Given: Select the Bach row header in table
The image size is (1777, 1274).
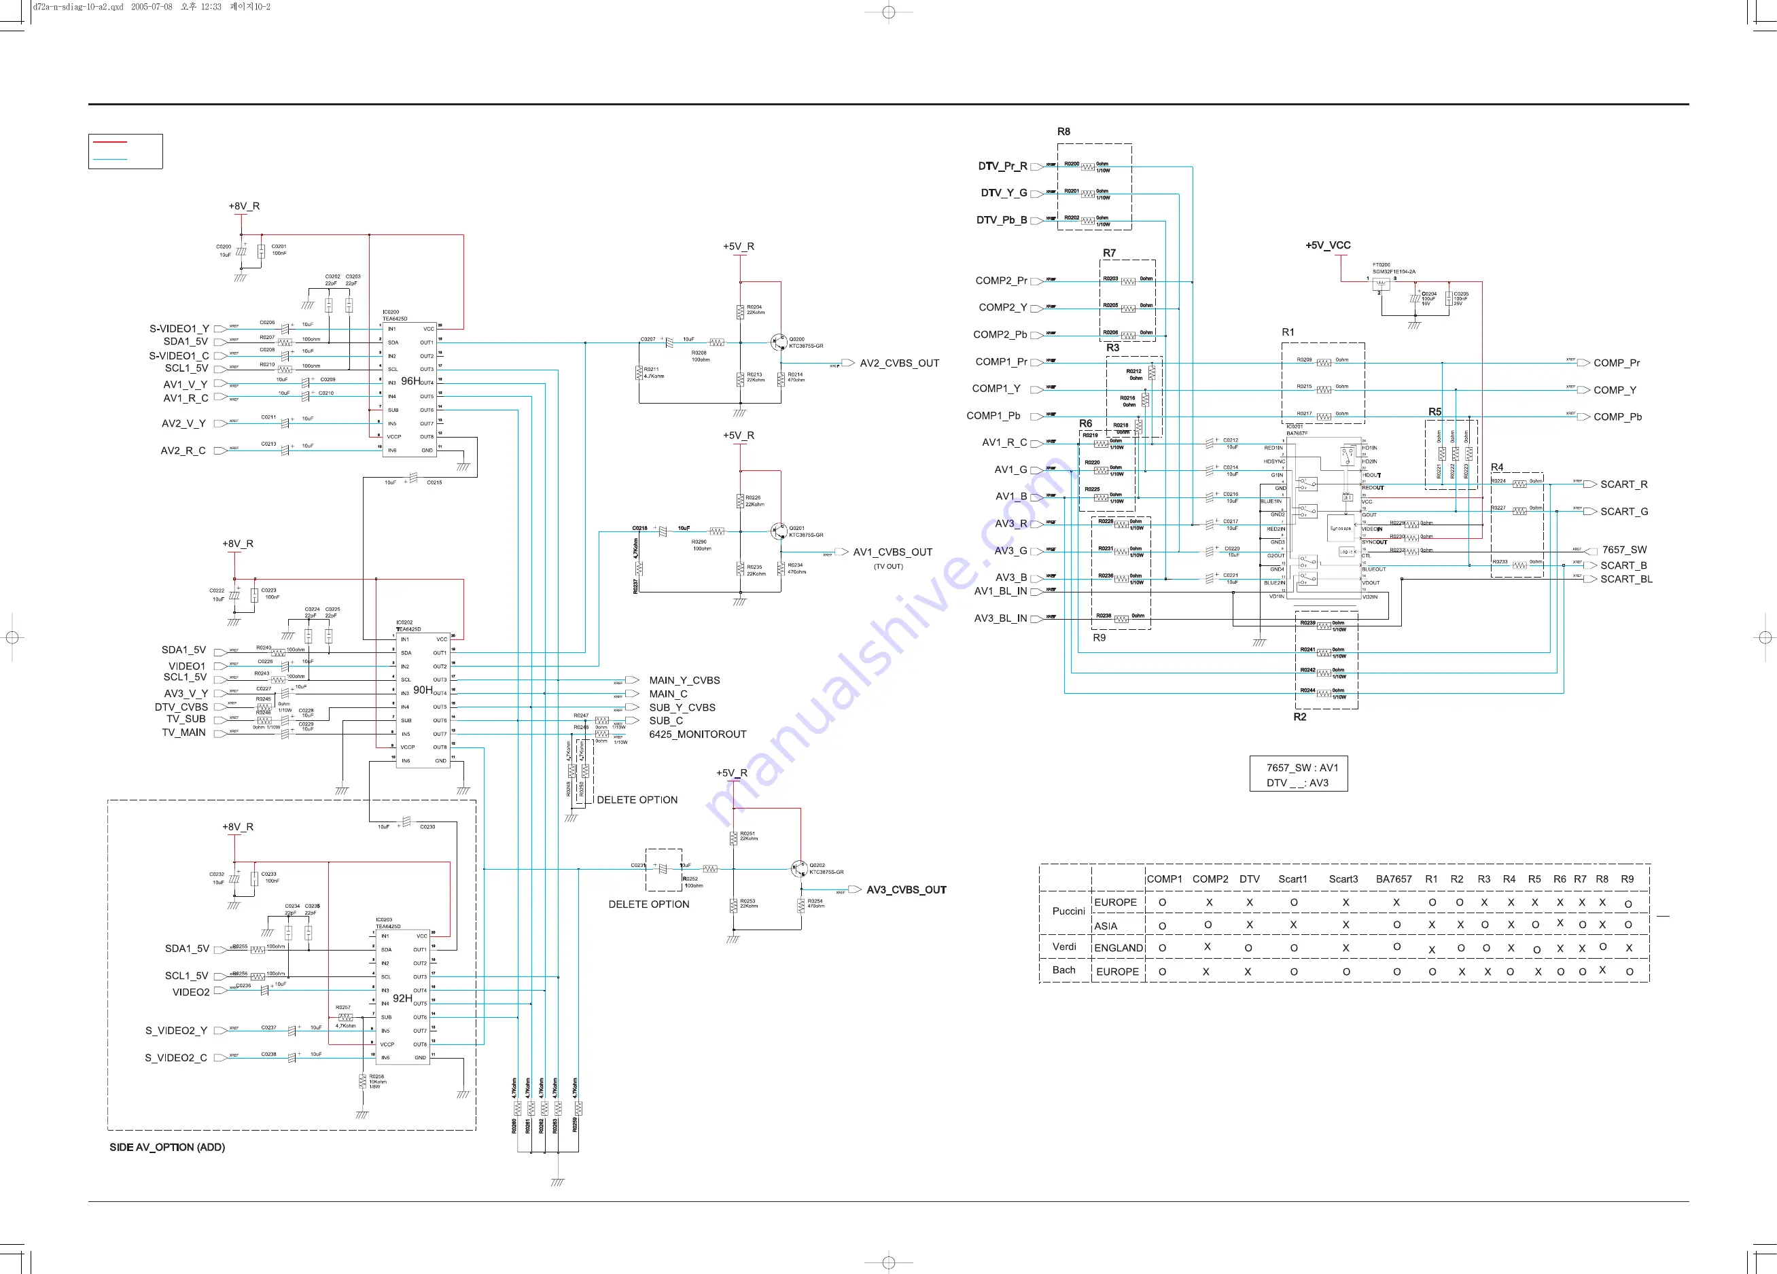Looking at the screenshot, I should 1063,970.
